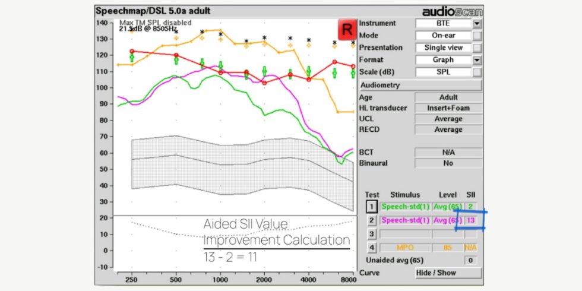Click the Audioscan logo

[451, 11]
